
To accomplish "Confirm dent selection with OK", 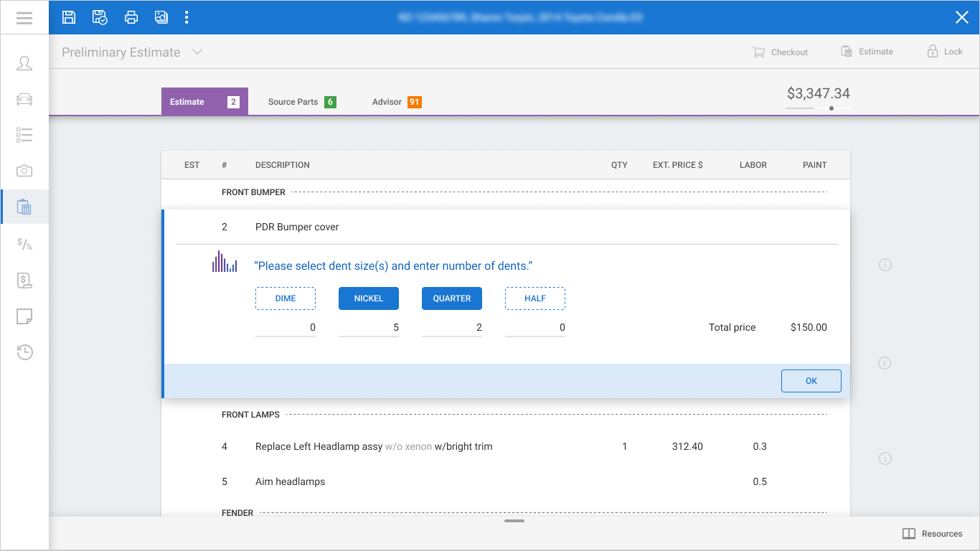I will click(811, 381).
